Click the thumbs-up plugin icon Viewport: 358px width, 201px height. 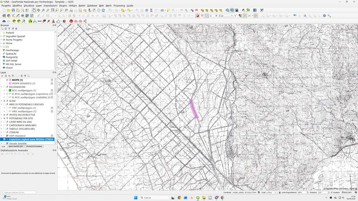tap(58, 21)
